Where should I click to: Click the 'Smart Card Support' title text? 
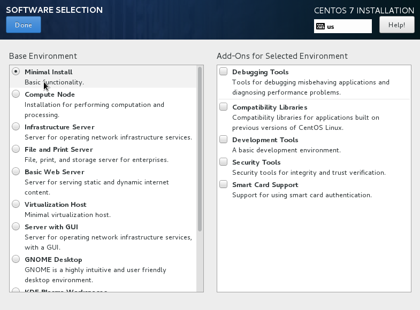click(265, 185)
